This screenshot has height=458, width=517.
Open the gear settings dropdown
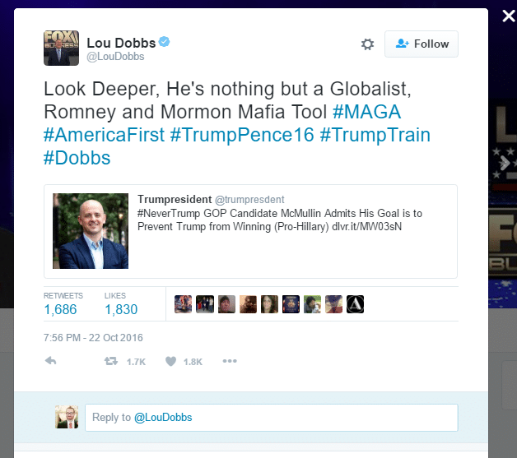pos(367,44)
